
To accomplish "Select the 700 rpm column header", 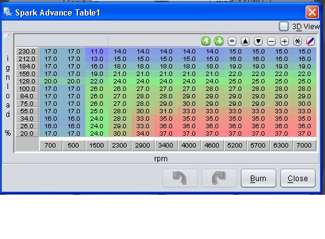I will (x=51, y=145).
